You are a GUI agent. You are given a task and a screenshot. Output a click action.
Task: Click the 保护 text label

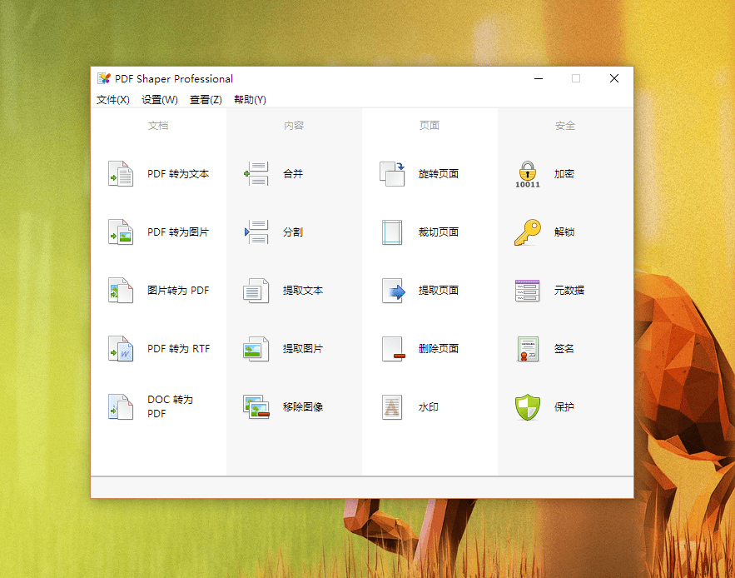[x=564, y=406]
